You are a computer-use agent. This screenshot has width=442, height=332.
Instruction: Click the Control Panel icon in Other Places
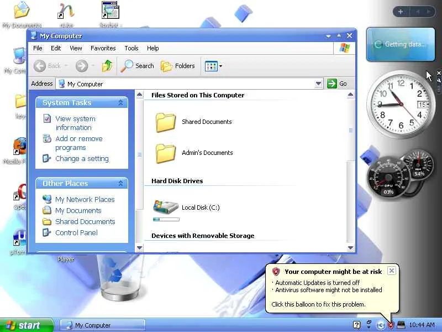point(46,232)
